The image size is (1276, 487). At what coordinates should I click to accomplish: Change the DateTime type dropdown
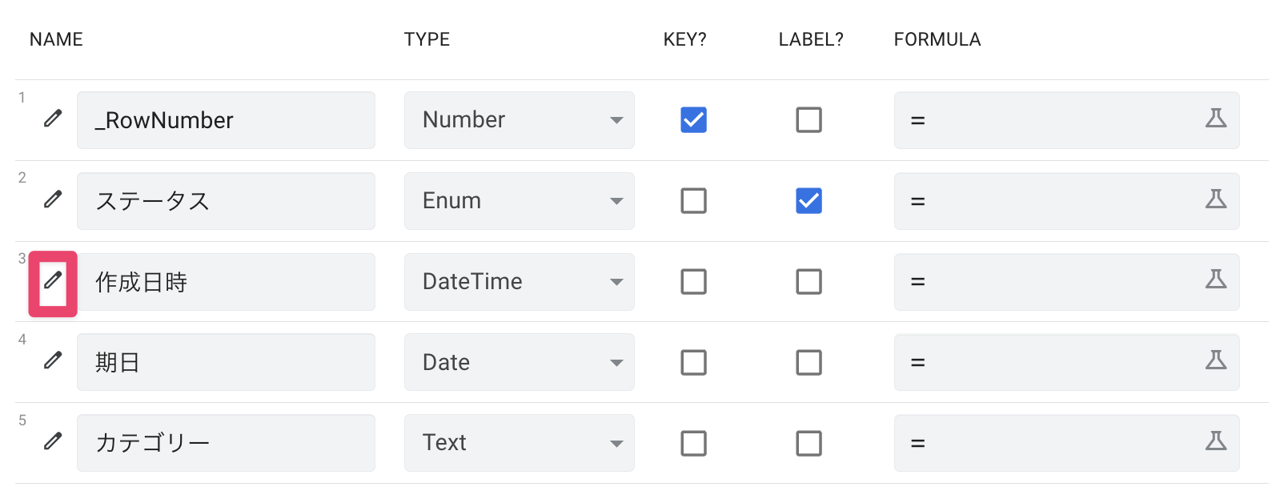click(x=519, y=282)
